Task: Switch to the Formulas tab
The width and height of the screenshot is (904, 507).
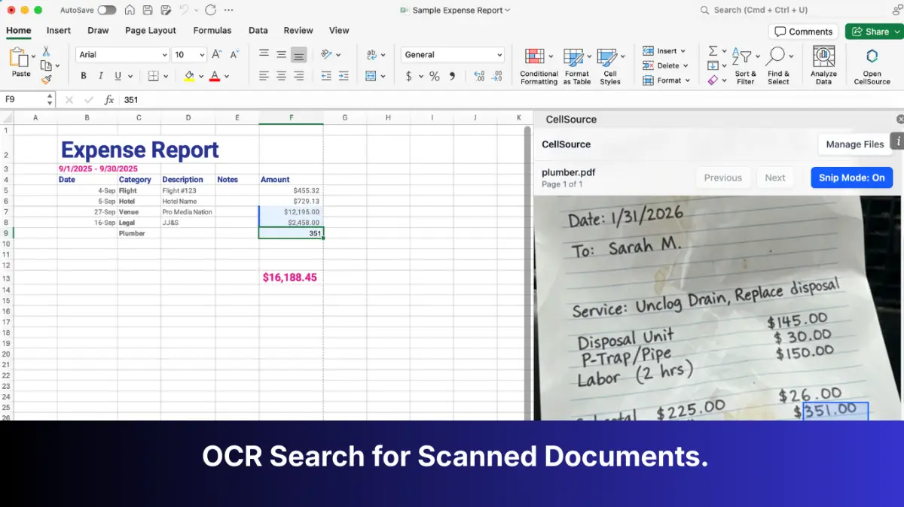Action: tap(212, 31)
